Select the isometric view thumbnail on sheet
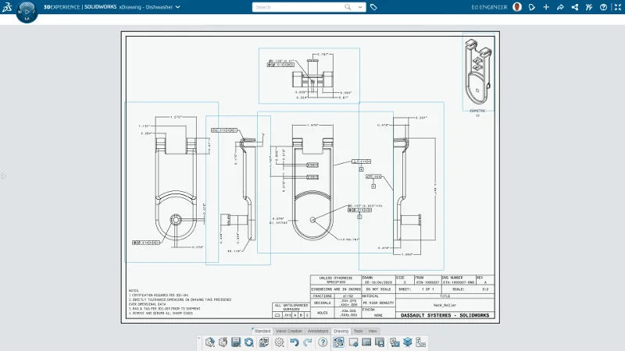The width and height of the screenshot is (625, 351). pos(478,72)
